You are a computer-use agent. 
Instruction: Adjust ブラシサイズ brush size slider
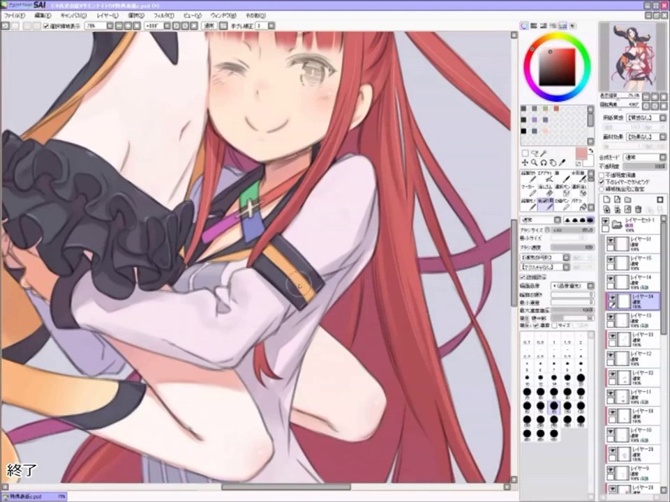[572, 230]
